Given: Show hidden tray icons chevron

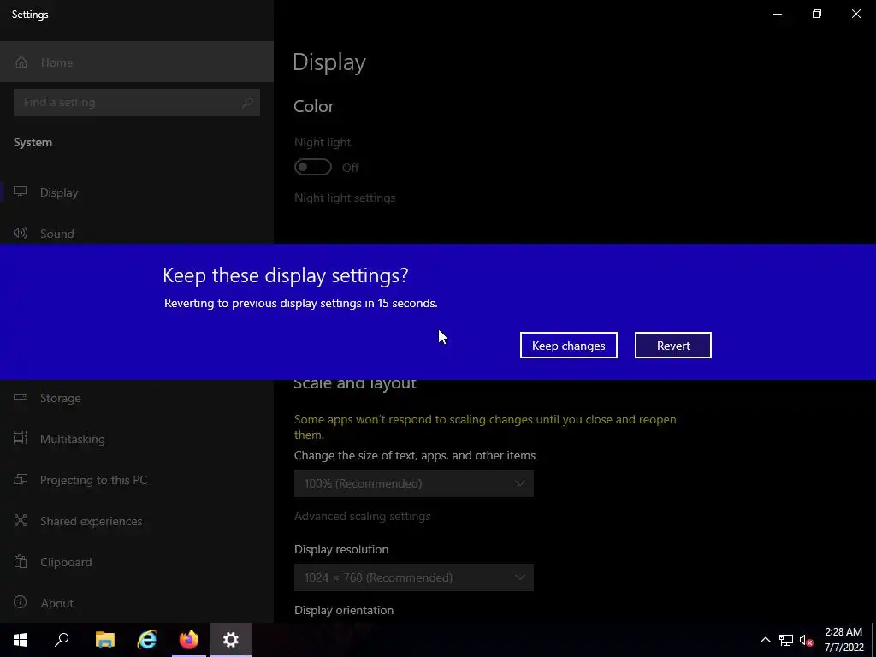Looking at the screenshot, I should pyautogui.click(x=766, y=640).
